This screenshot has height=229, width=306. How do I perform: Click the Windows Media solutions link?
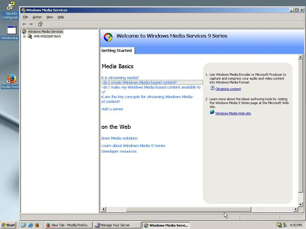click(119, 138)
